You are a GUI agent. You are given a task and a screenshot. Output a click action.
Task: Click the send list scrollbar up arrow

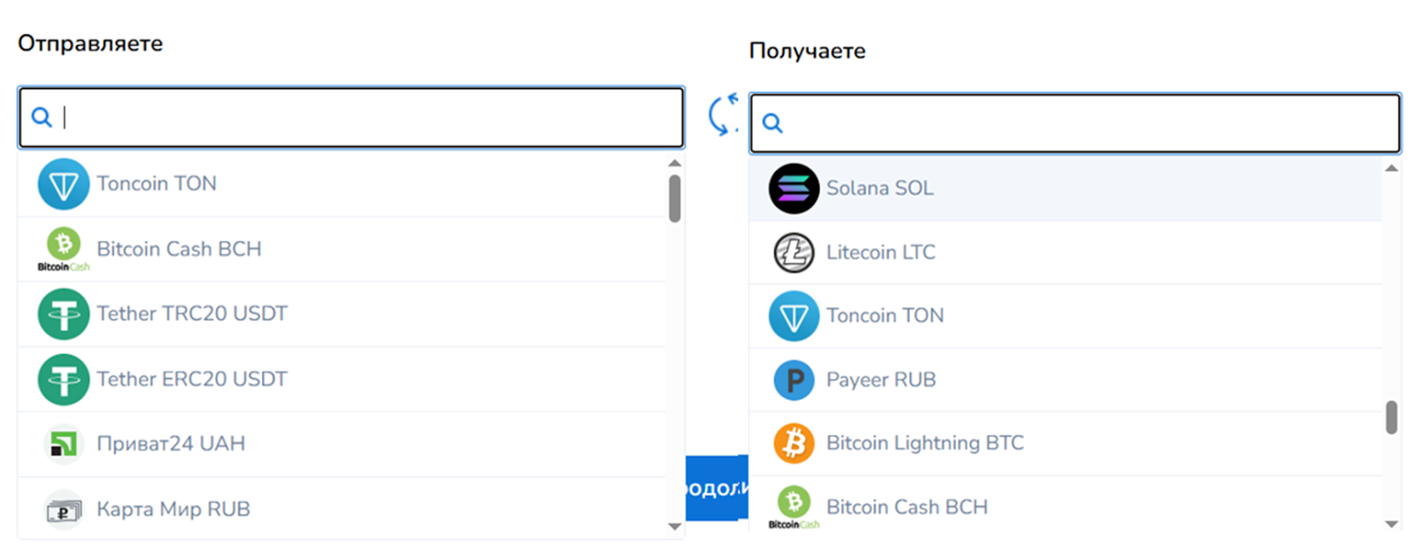coord(675,163)
